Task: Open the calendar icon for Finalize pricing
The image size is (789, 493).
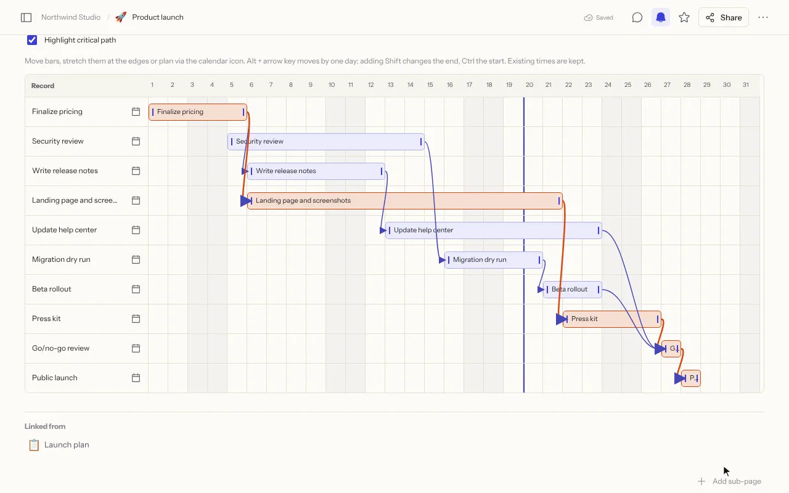Action: pos(136,112)
